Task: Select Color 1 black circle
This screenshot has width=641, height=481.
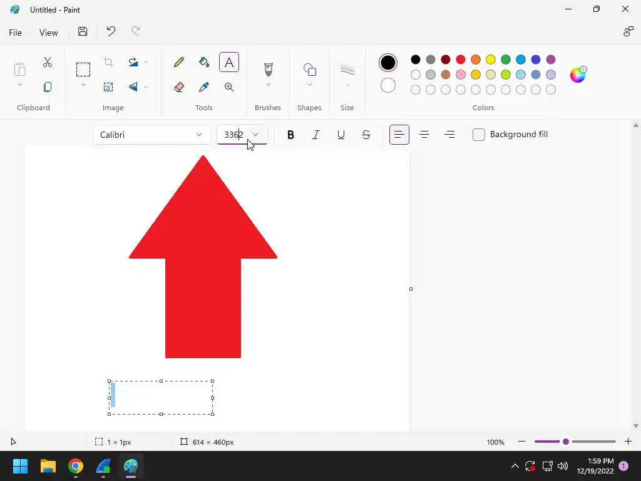Action: coord(388,63)
